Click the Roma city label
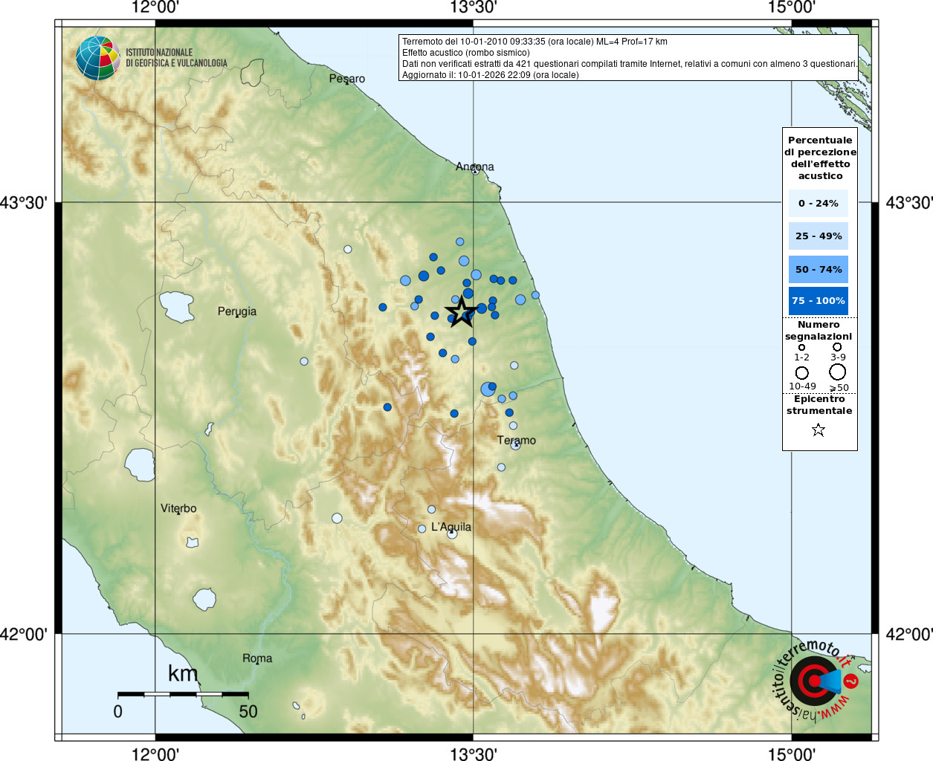Screen dimensions: 933x761 (257, 658)
